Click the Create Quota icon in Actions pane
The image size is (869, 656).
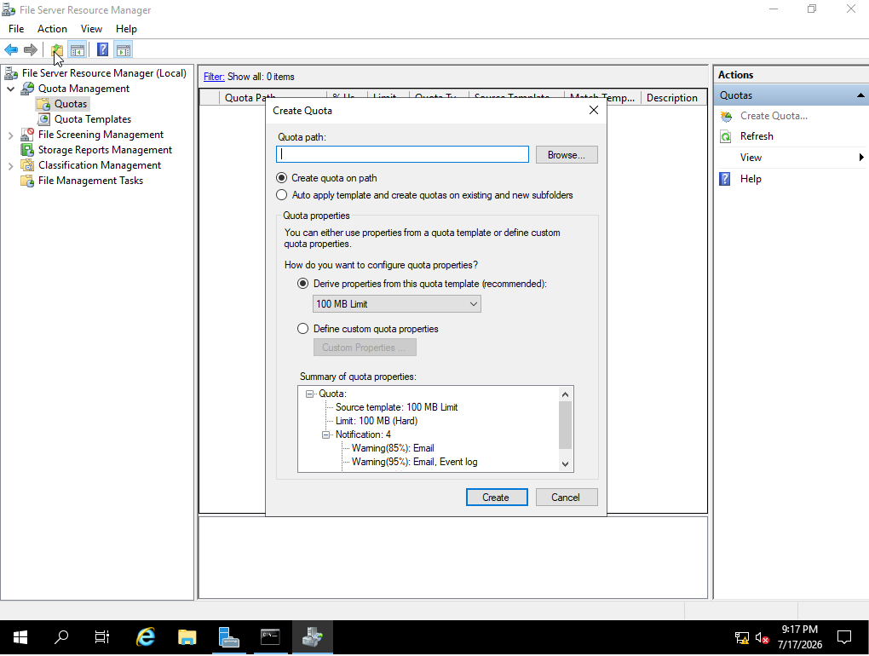[x=726, y=116]
